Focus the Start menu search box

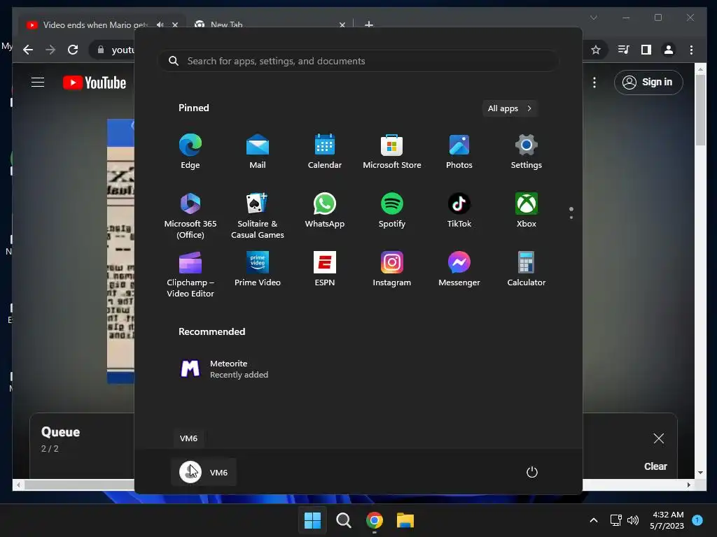(x=358, y=62)
